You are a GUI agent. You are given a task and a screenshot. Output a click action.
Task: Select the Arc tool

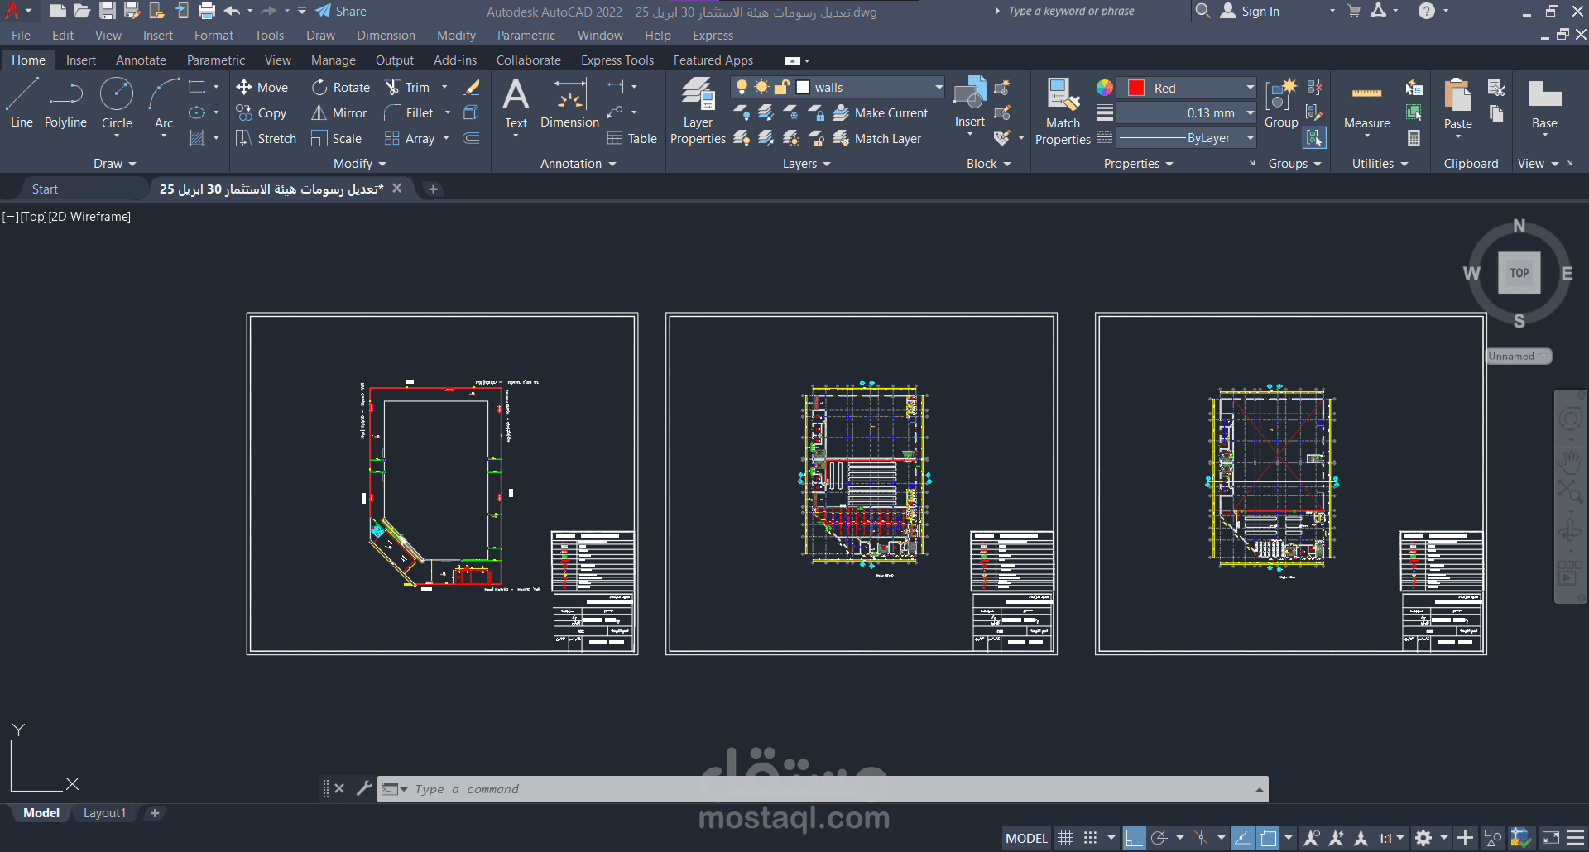pos(164,103)
